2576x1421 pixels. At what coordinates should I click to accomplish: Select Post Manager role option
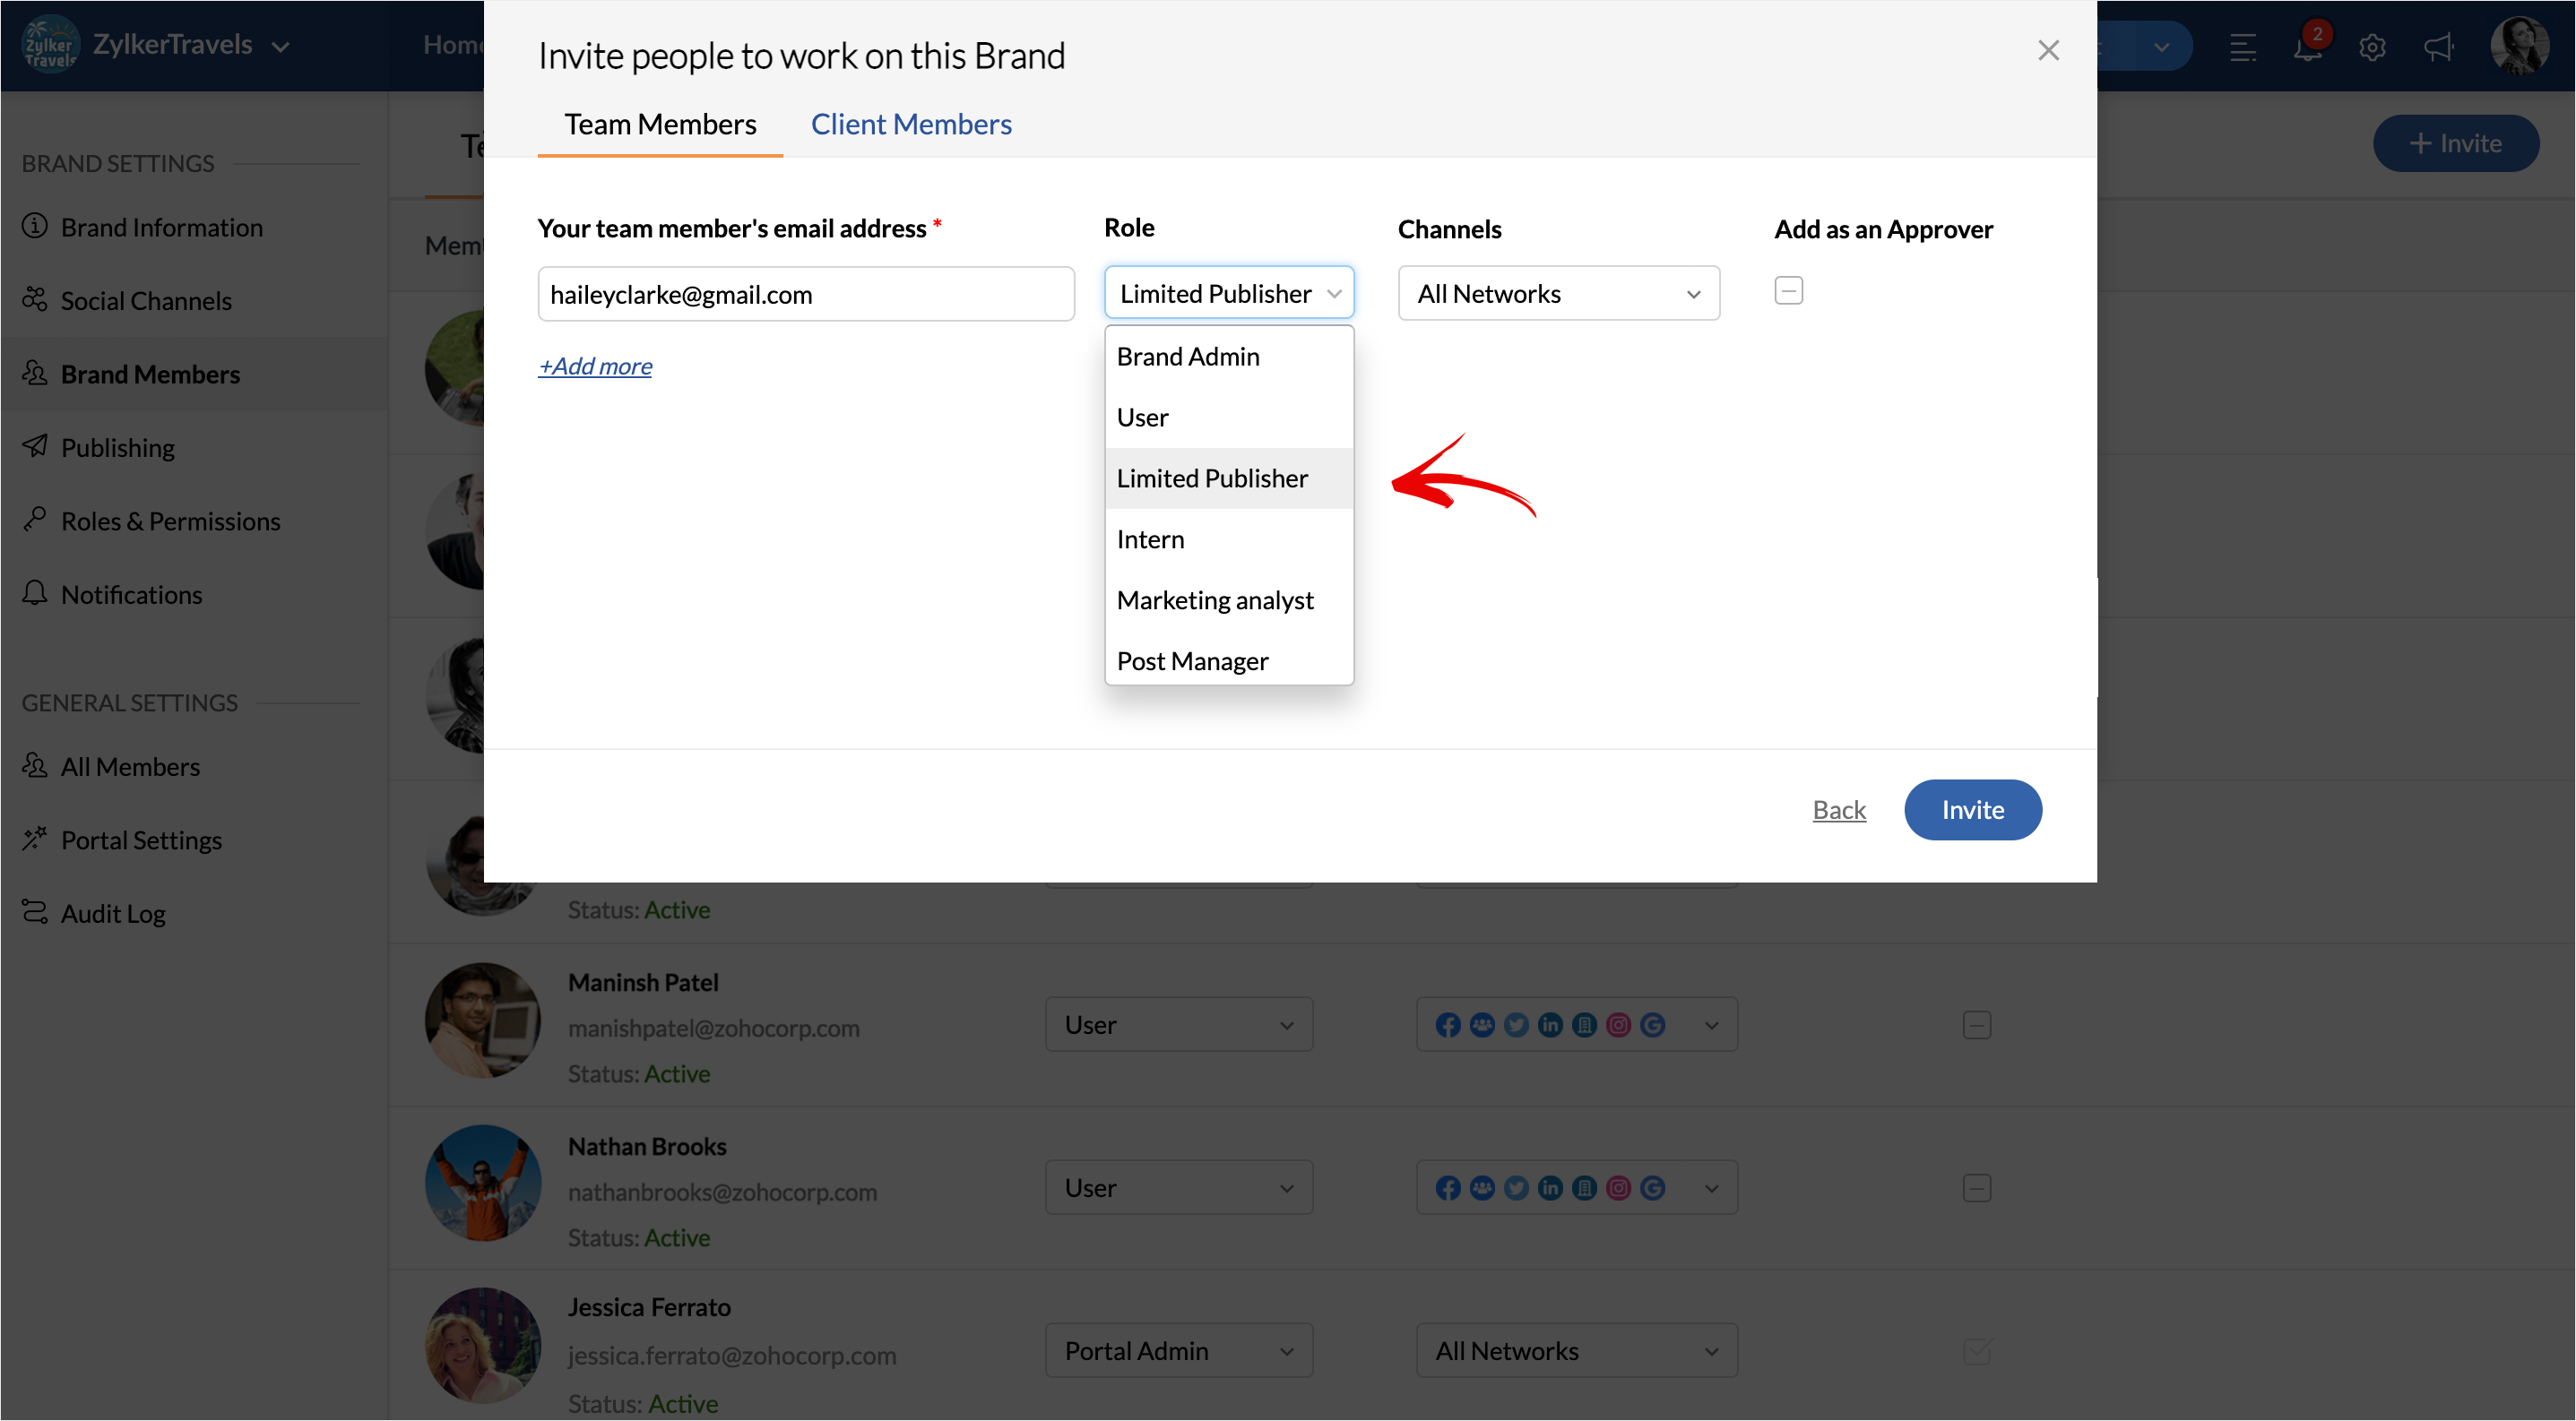click(x=1229, y=660)
